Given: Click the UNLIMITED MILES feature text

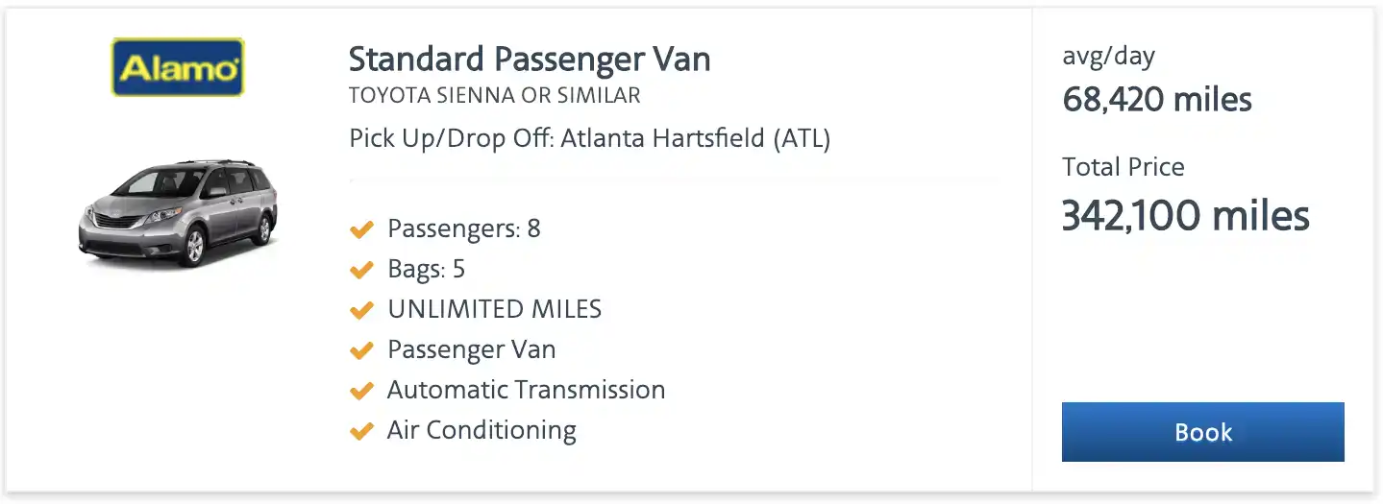Looking at the screenshot, I should [x=494, y=310].
